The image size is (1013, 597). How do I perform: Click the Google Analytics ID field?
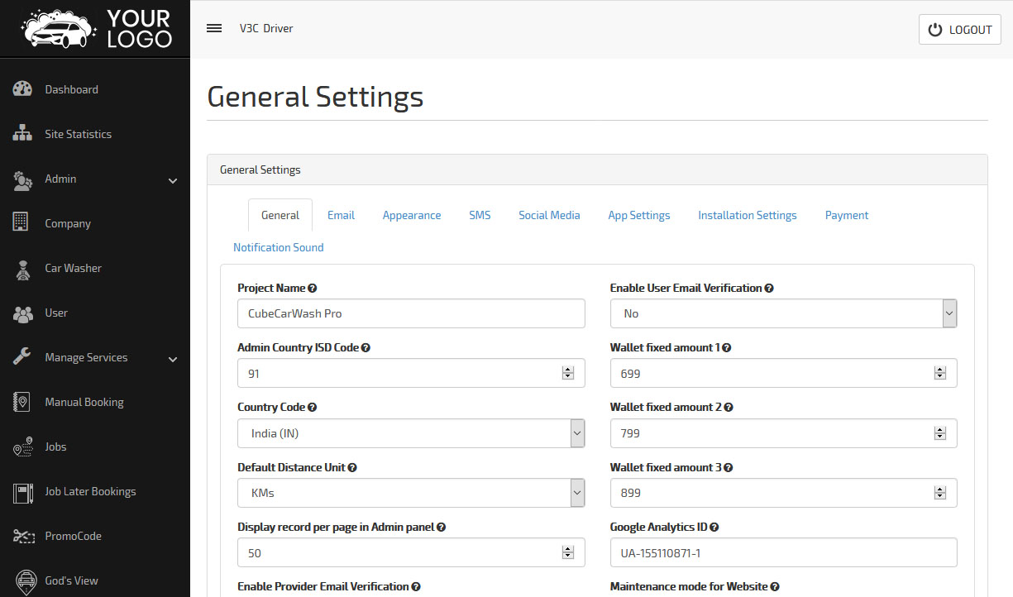click(784, 552)
